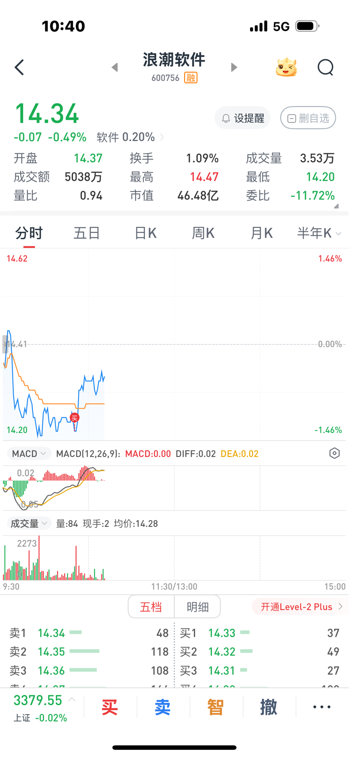Set a price alert with 设提醒

point(242,118)
